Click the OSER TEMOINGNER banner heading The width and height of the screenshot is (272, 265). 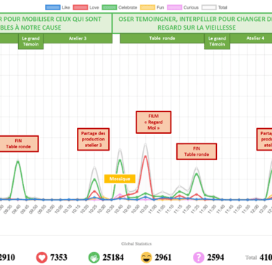(195, 23)
